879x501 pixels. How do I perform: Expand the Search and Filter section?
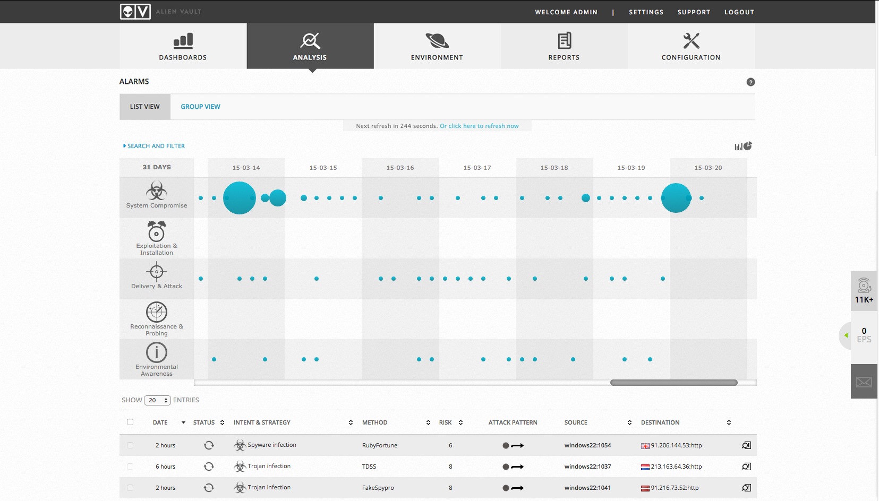point(154,146)
